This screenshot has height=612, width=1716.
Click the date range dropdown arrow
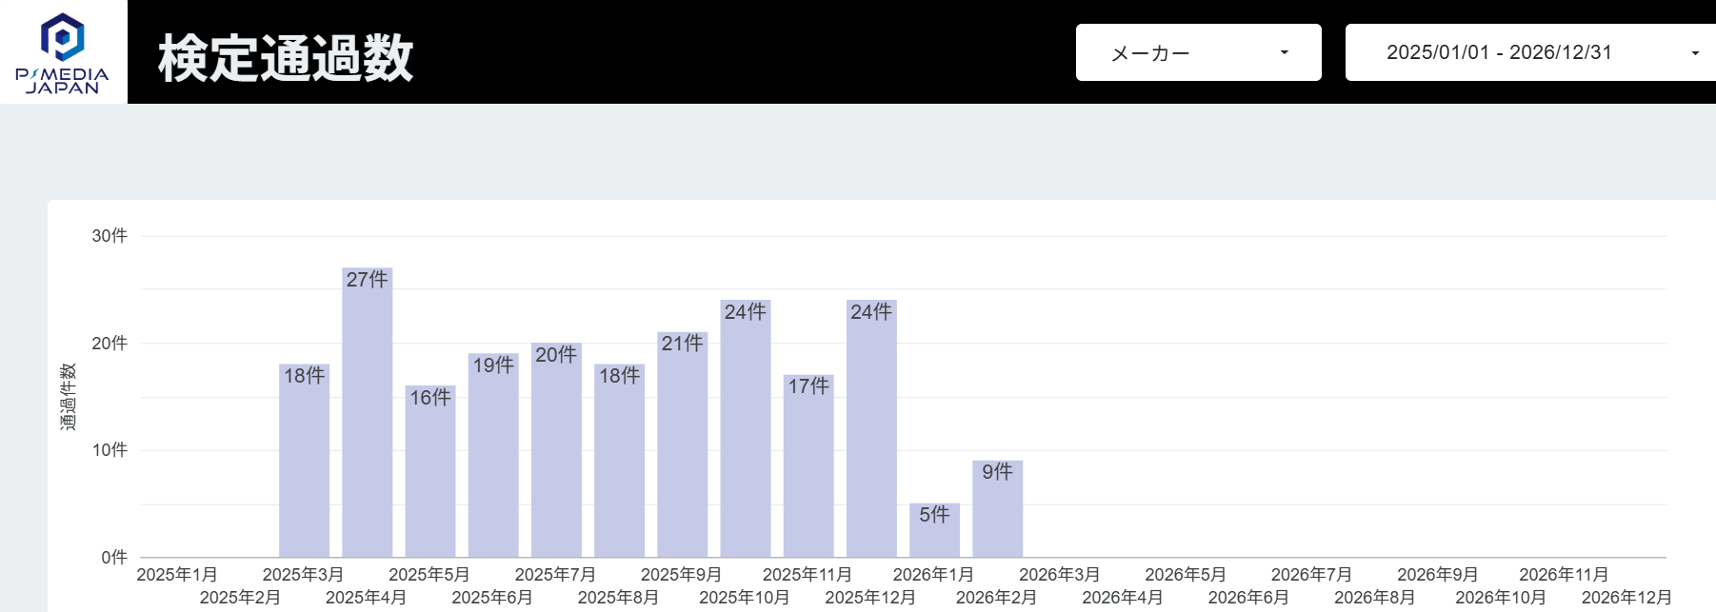click(1695, 53)
